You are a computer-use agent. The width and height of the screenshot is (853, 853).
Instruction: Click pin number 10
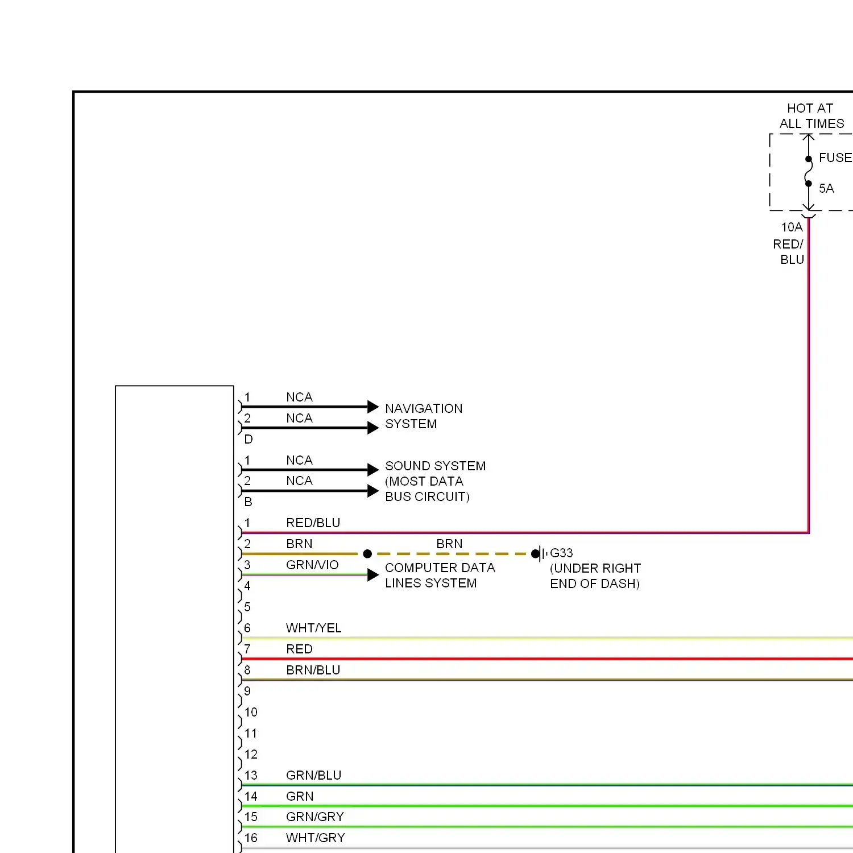251,712
